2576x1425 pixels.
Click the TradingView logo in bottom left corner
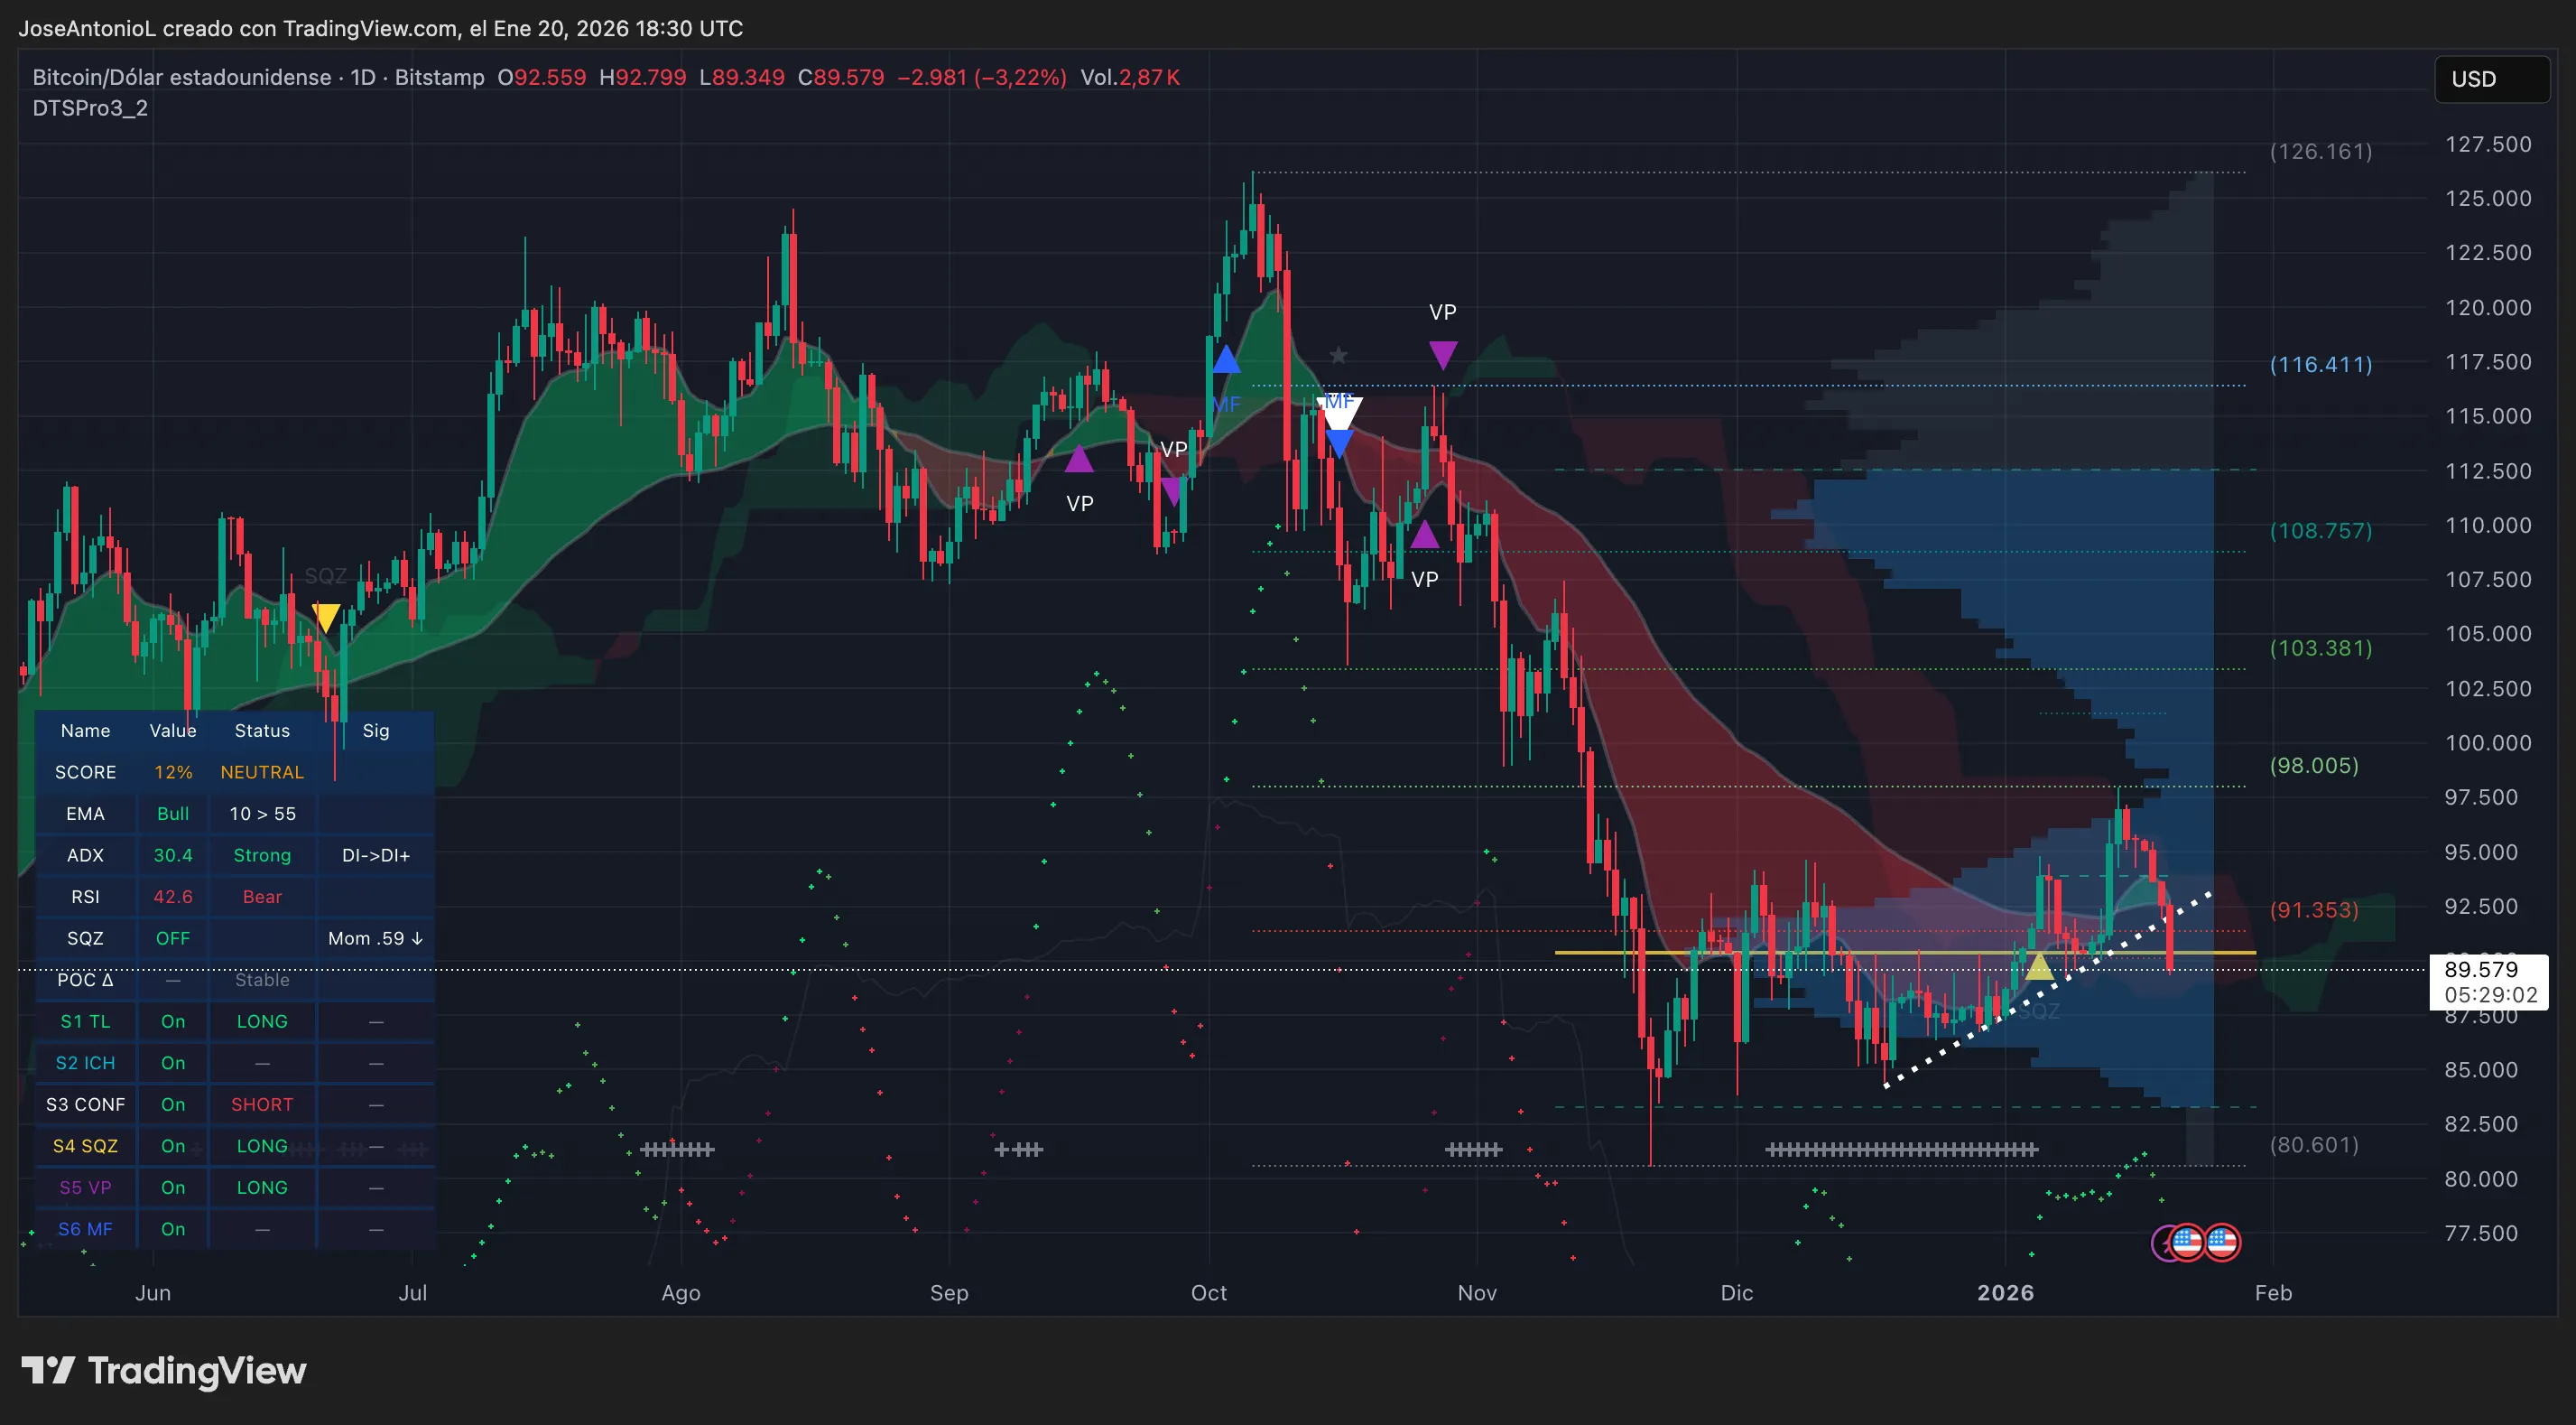(x=163, y=1371)
